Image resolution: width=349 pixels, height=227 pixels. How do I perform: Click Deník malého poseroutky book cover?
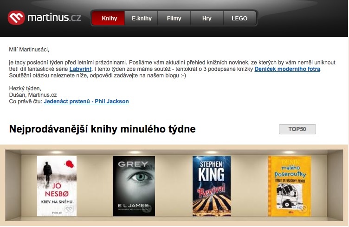289,186
